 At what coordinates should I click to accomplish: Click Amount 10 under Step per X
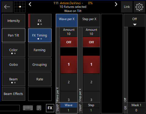click(x=91, y=32)
